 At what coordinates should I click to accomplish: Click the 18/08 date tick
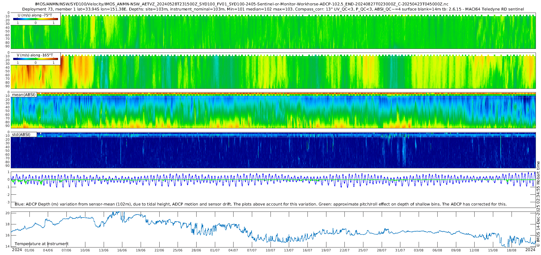pyautogui.click(x=511, y=250)
